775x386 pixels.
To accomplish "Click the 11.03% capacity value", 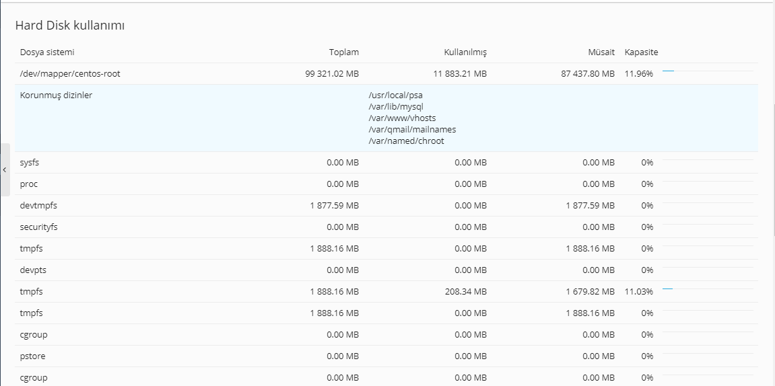I will (x=638, y=292).
